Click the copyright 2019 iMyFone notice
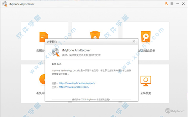This screenshot has height=117, width=188. pyautogui.click(x=91, y=99)
